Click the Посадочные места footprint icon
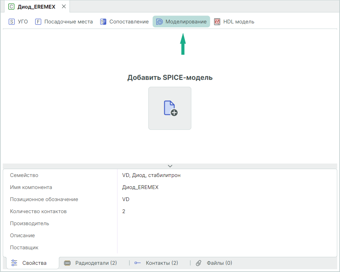340x272 pixels. pos(38,22)
